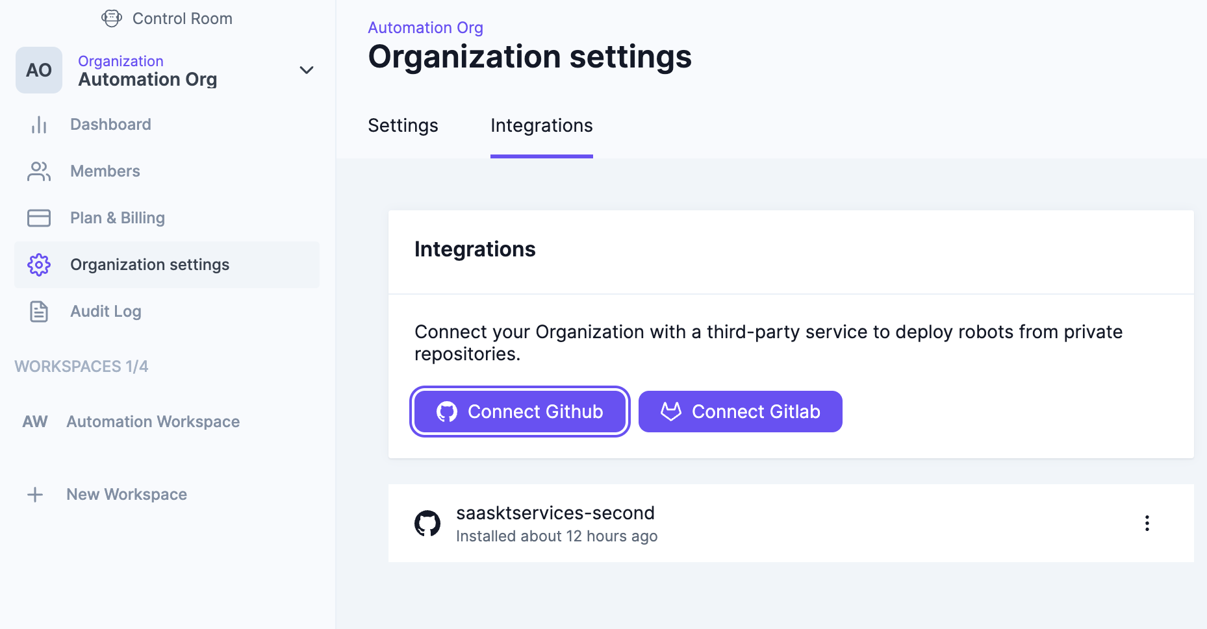Select the Integrations tab
Image resolution: width=1207 pixels, height=629 pixels.
542,125
